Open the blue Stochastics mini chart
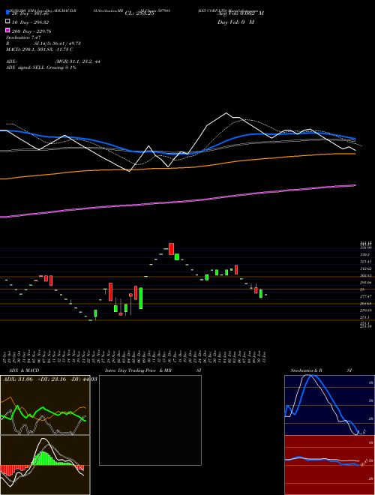 pos(329,405)
